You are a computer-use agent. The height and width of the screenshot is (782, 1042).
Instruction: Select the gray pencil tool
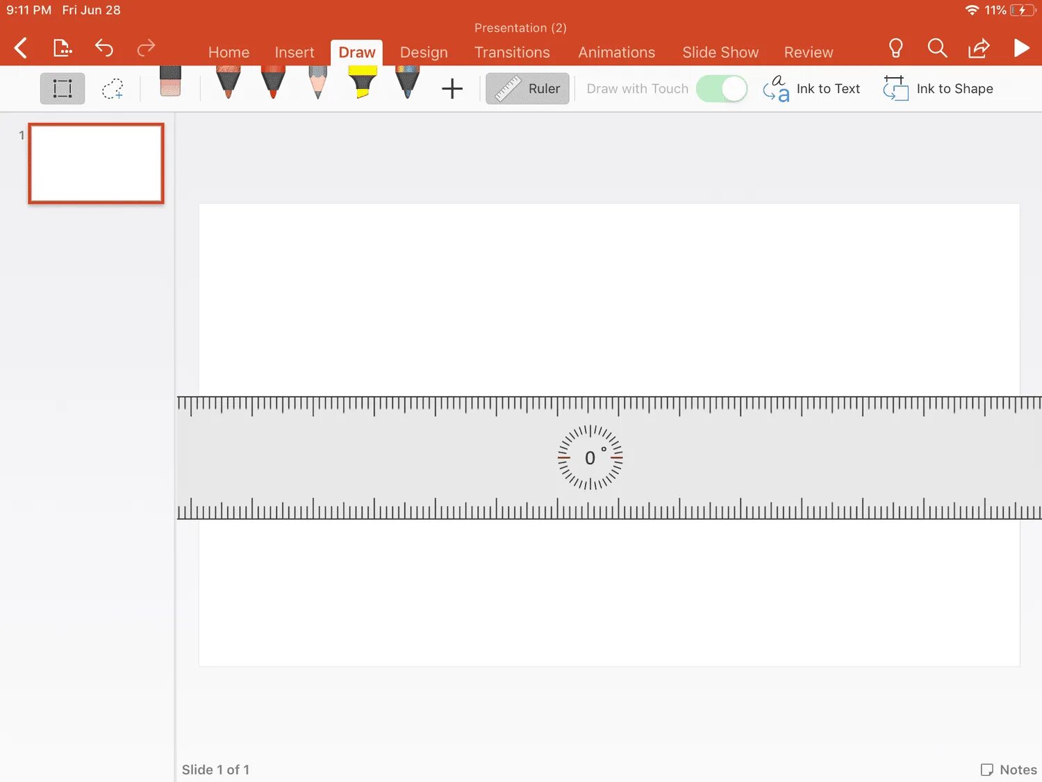click(317, 83)
